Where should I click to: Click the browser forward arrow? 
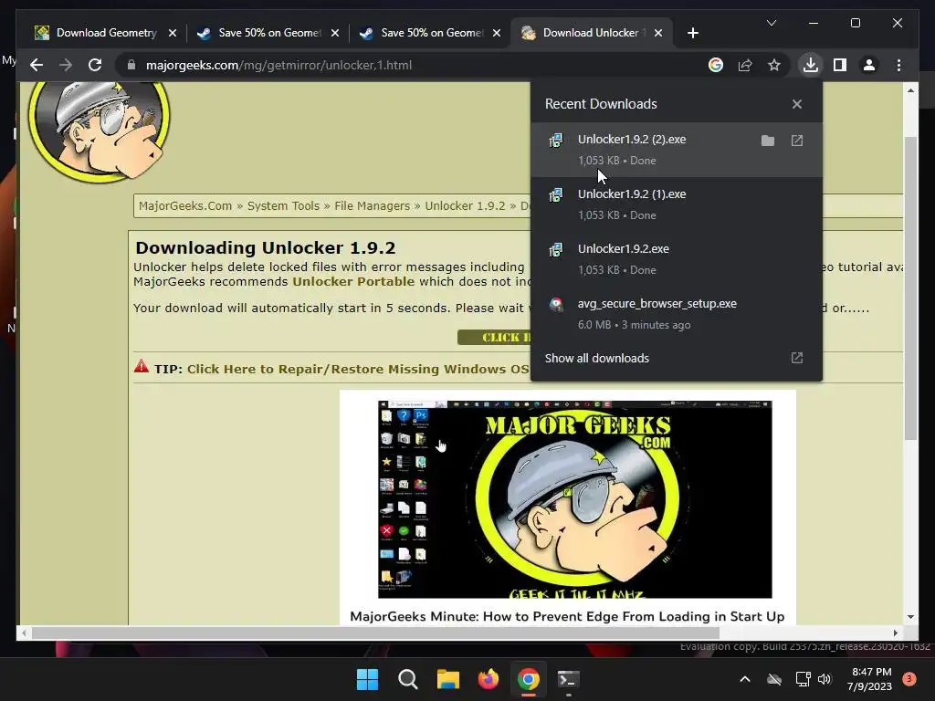pyautogui.click(x=66, y=65)
